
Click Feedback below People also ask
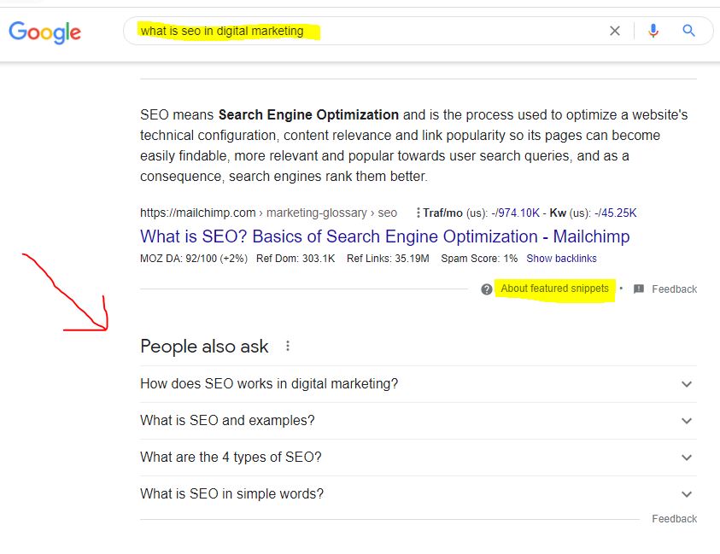[x=674, y=519]
